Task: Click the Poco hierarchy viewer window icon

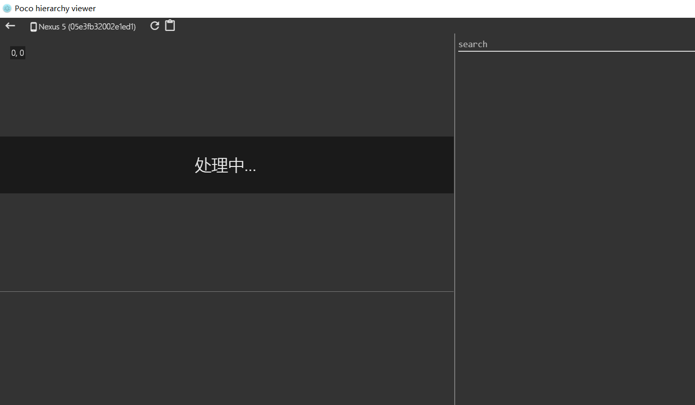Action: (x=7, y=9)
